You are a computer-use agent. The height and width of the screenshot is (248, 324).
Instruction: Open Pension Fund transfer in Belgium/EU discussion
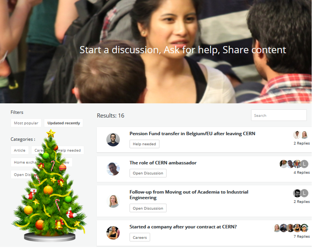pos(192,134)
